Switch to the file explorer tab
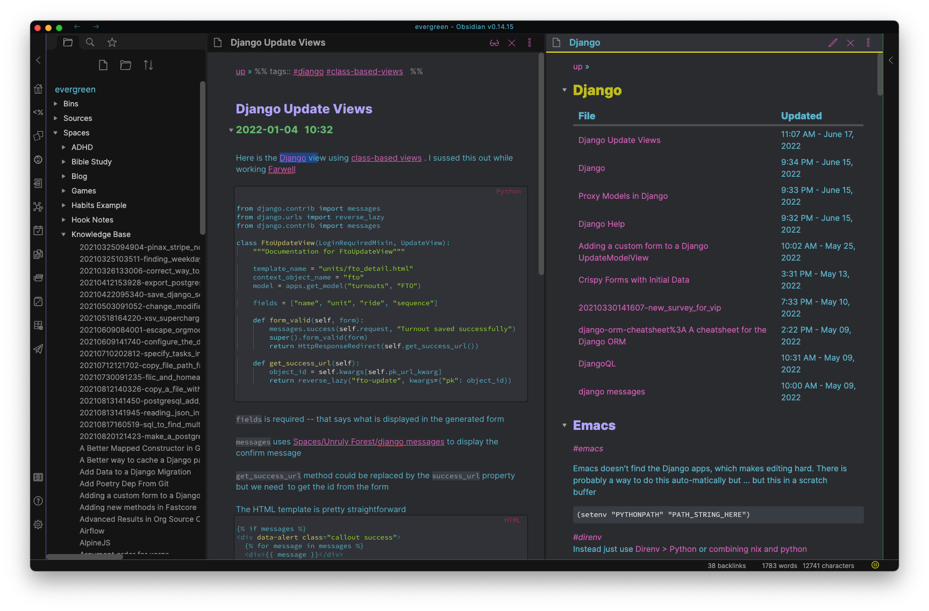The width and height of the screenshot is (929, 611). pyautogui.click(x=68, y=42)
